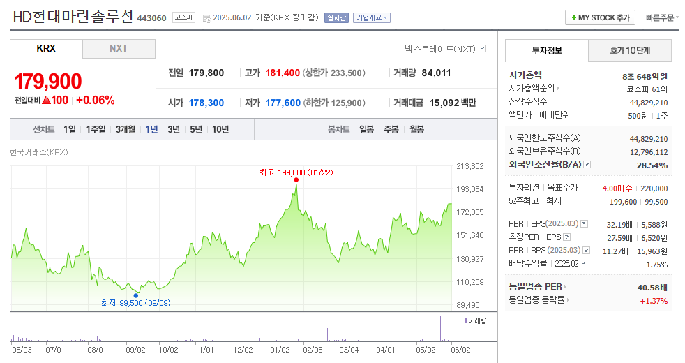Click the foreign ownership 28.54% value
The height and width of the screenshot is (363, 685).
[652, 165]
